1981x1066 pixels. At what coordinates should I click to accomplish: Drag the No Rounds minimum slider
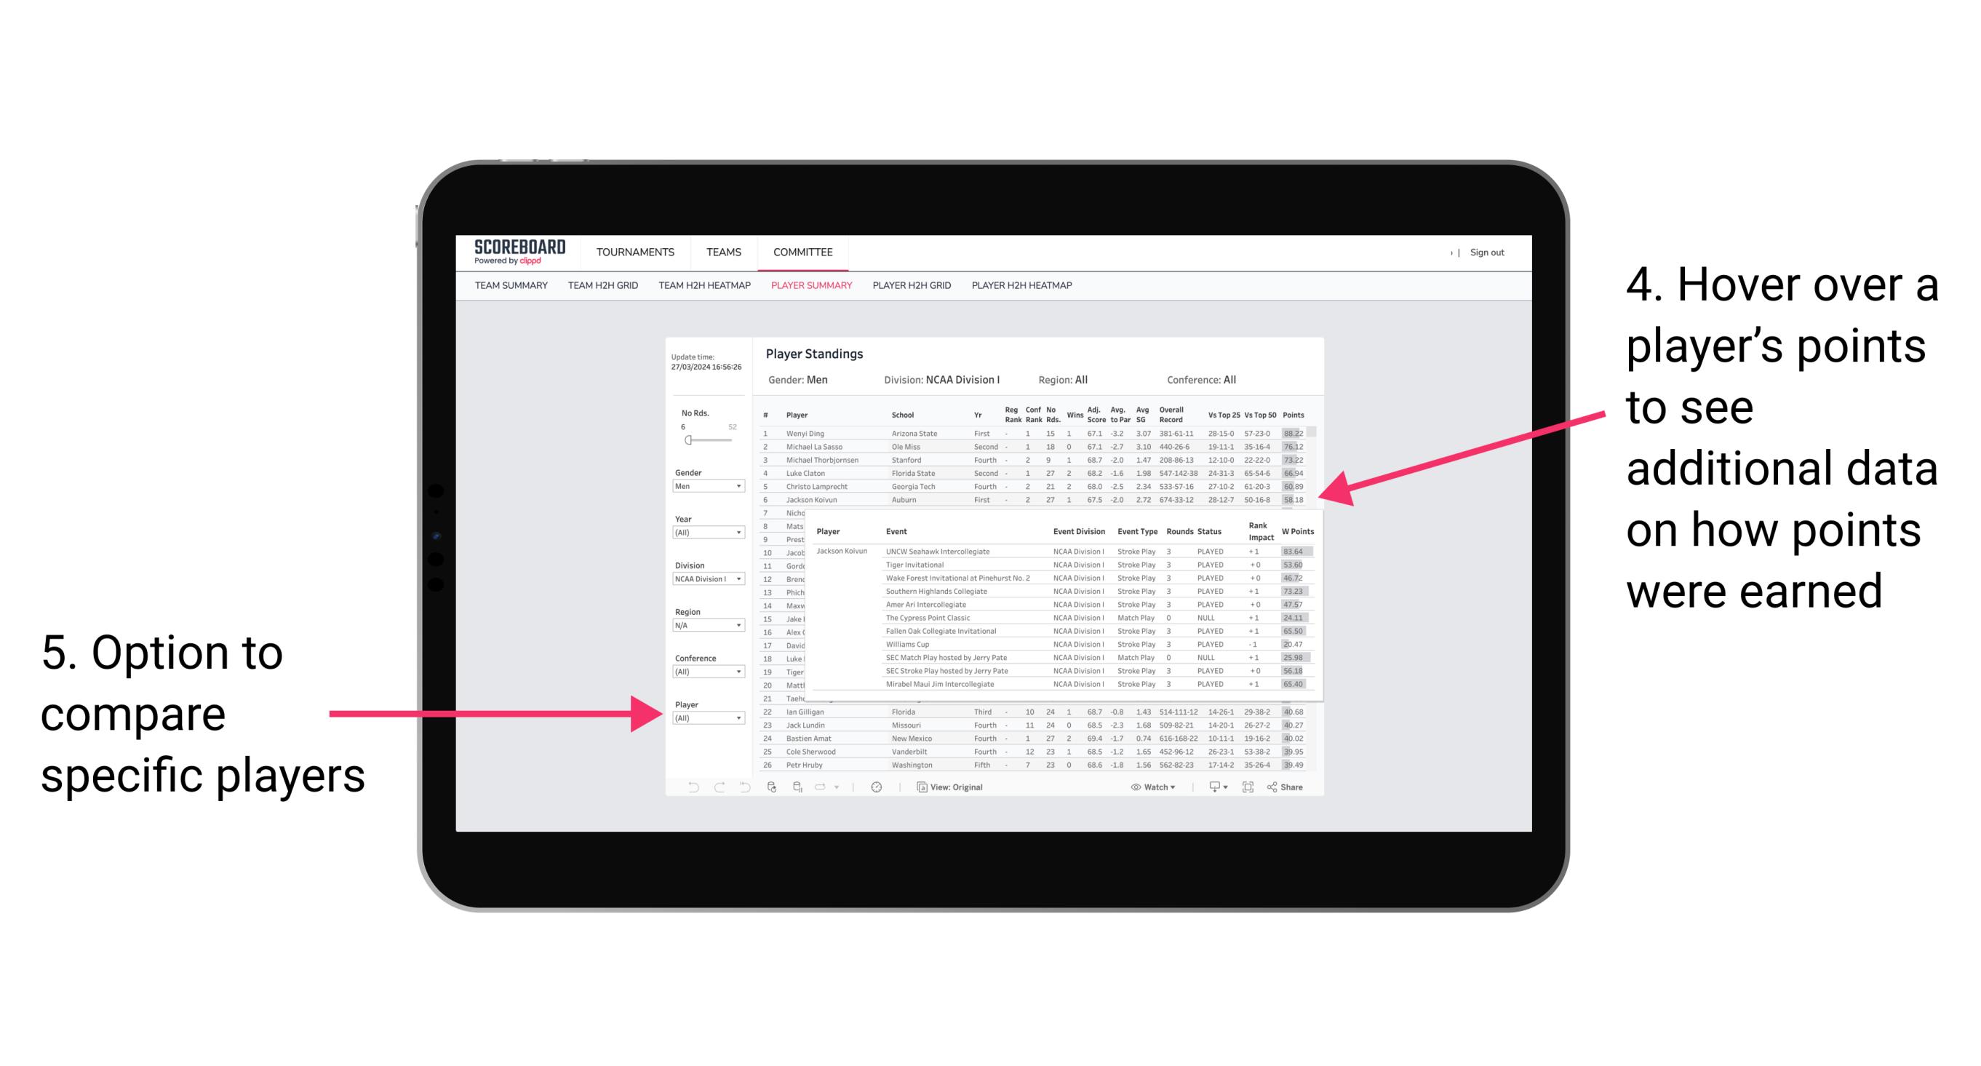click(x=687, y=439)
